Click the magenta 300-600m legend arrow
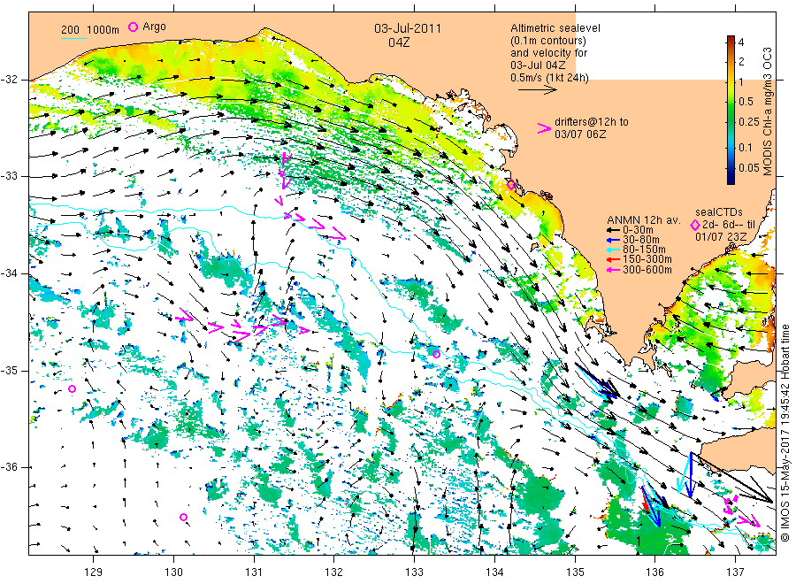Viewport: 796px width, 584px height. [615, 270]
